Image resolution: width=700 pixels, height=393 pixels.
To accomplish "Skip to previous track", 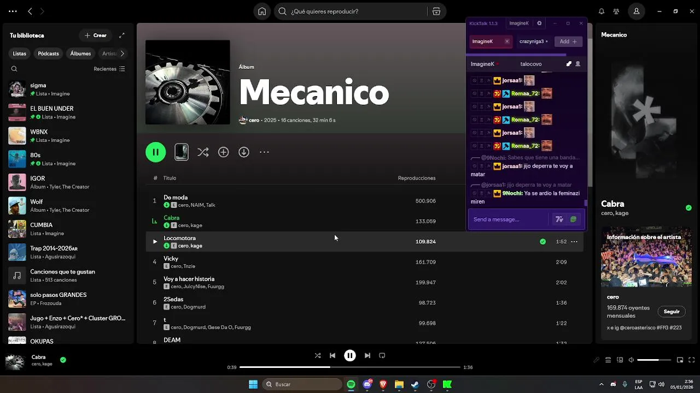I will pyautogui.click(x=332, y=355).
